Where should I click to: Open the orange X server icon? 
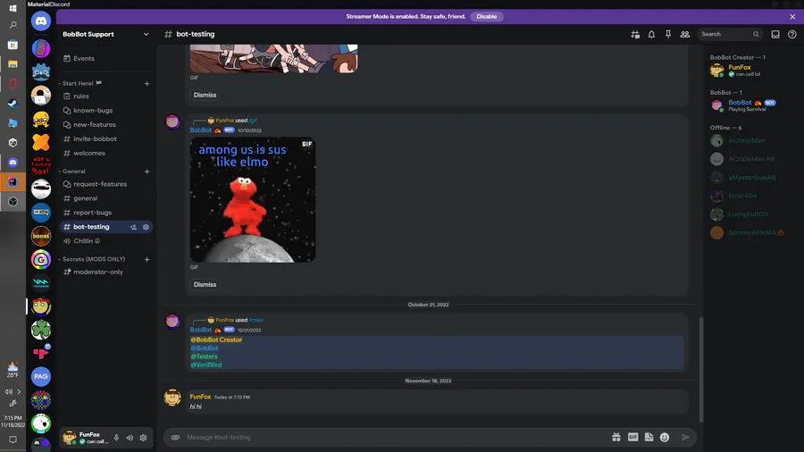[41, 142]
